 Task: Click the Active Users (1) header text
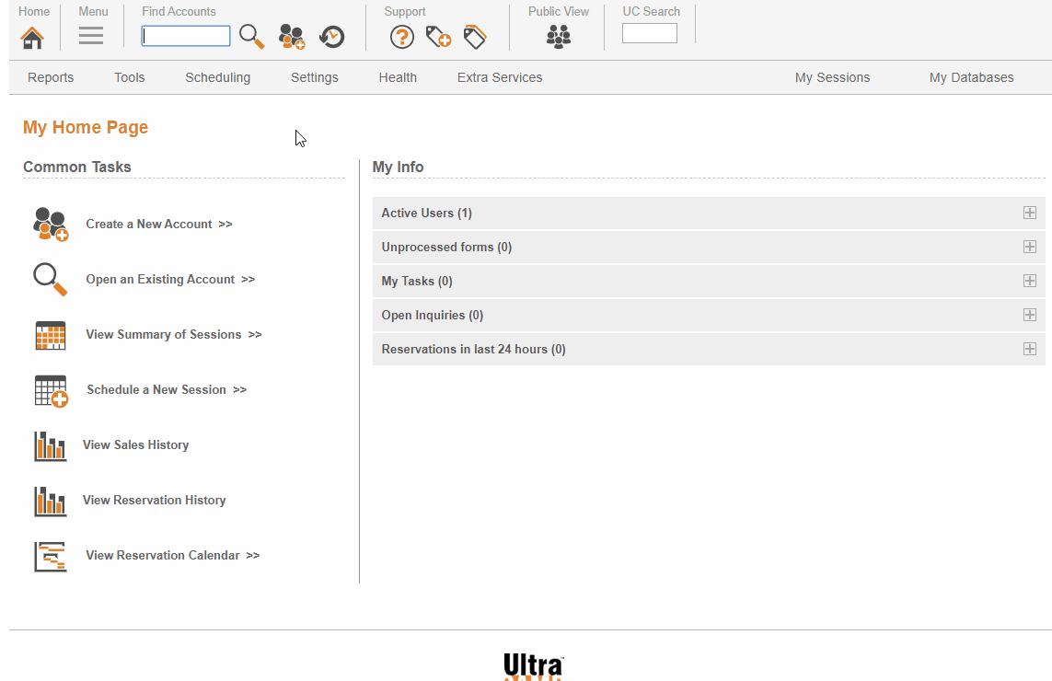(x=427, y=213)
